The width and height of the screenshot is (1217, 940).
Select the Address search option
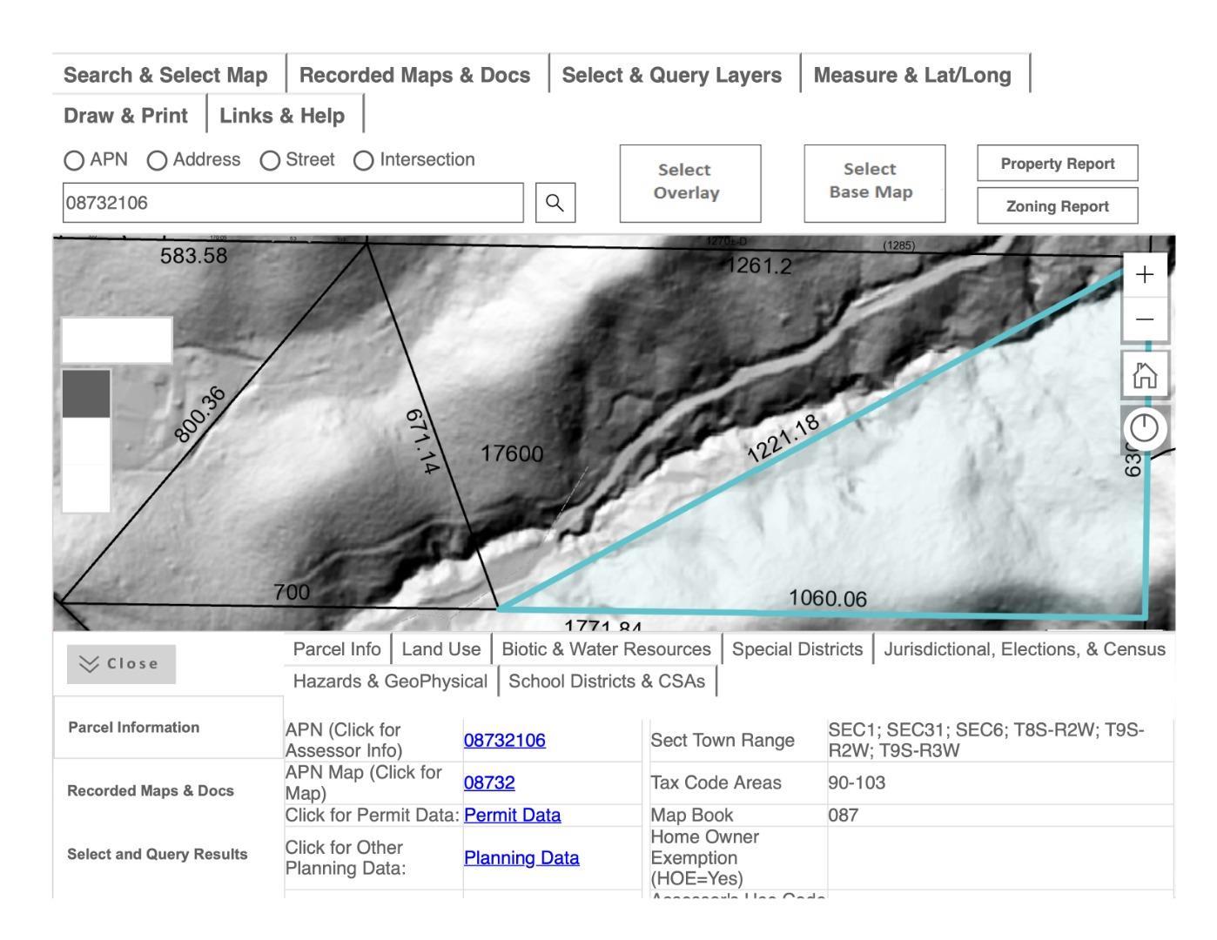click(x=158, y=160)
